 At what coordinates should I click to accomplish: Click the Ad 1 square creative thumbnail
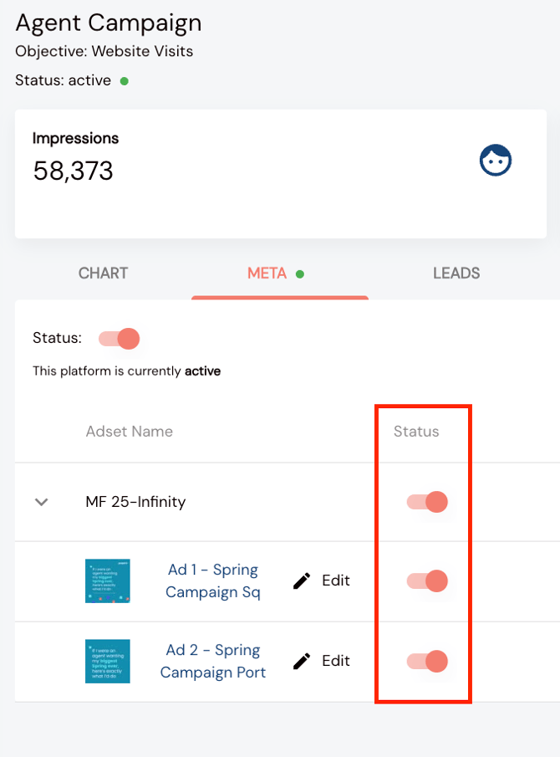coord(108,581)
